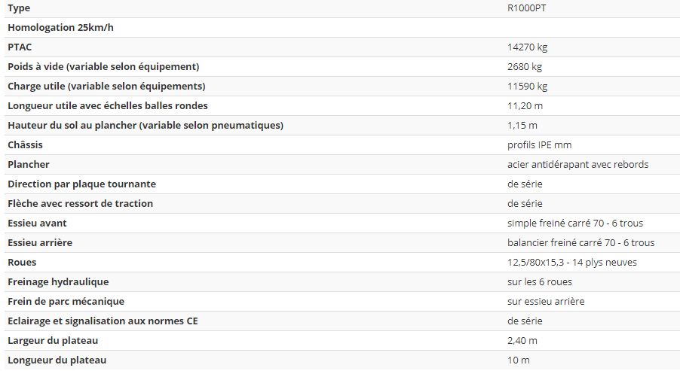Select the Poids à vide label
Screen dimensions: 680x371
pyautogui.click(x=103, y=66)
